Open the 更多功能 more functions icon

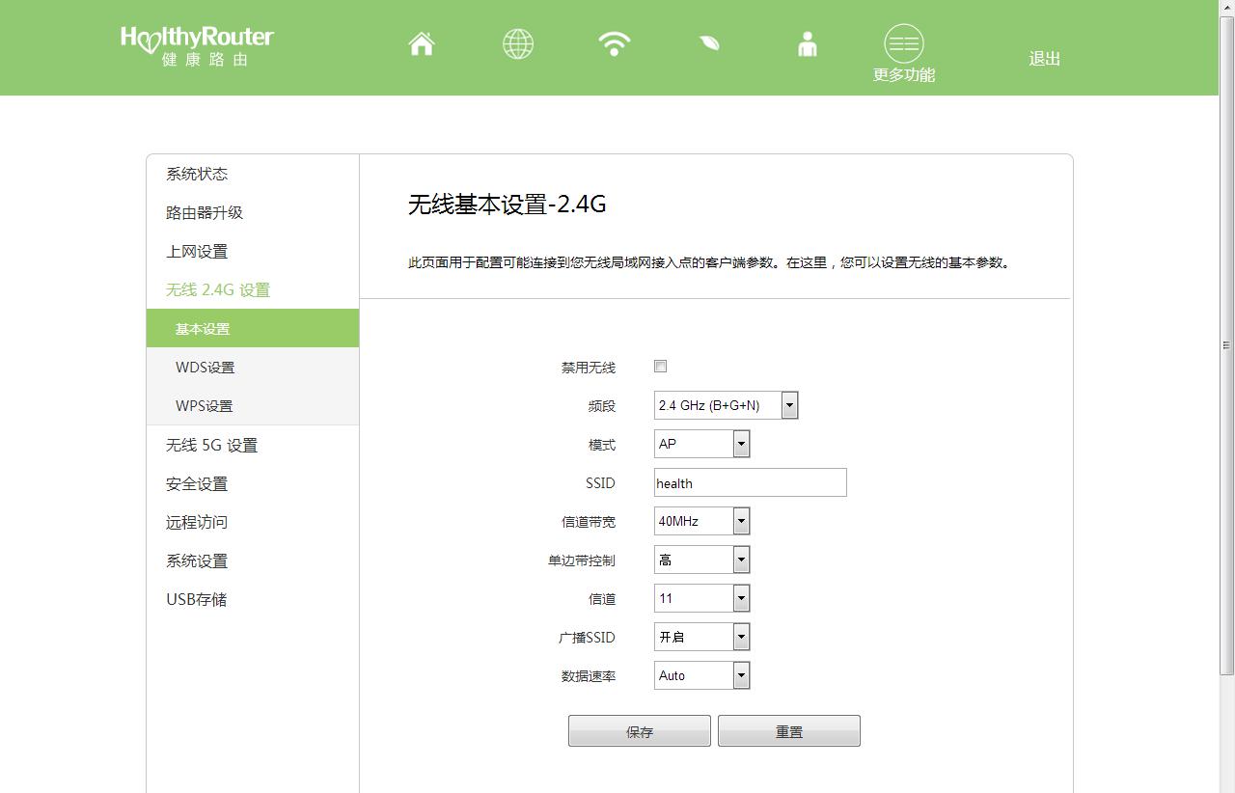[904, 44]
